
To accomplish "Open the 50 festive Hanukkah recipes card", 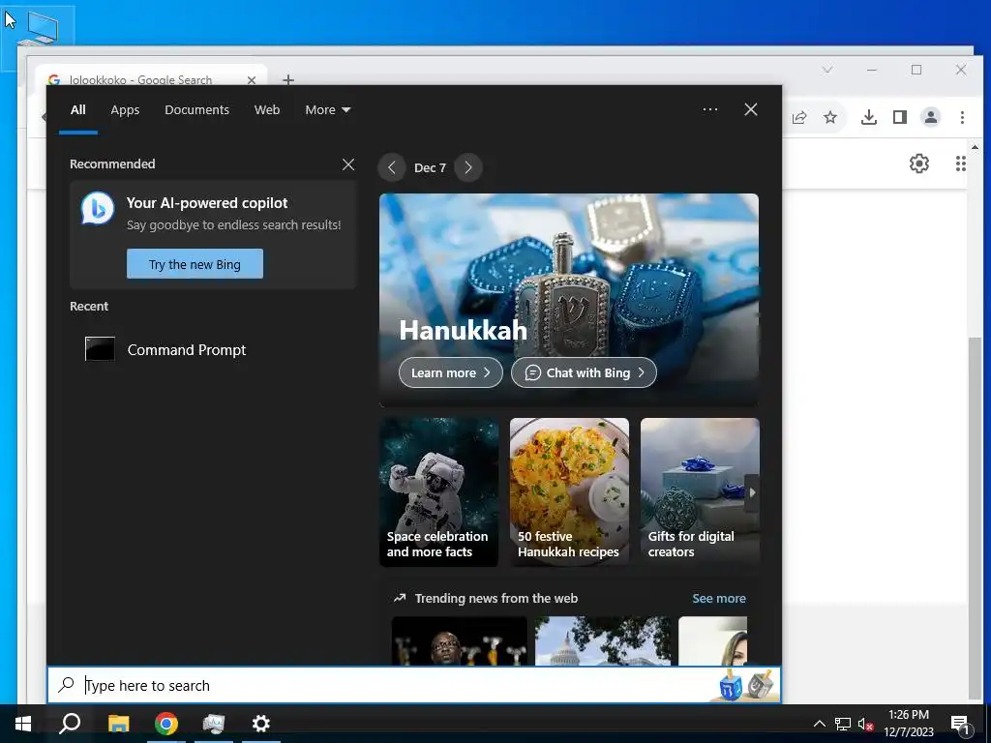I will pyautogui.click(x=569, y=491).
